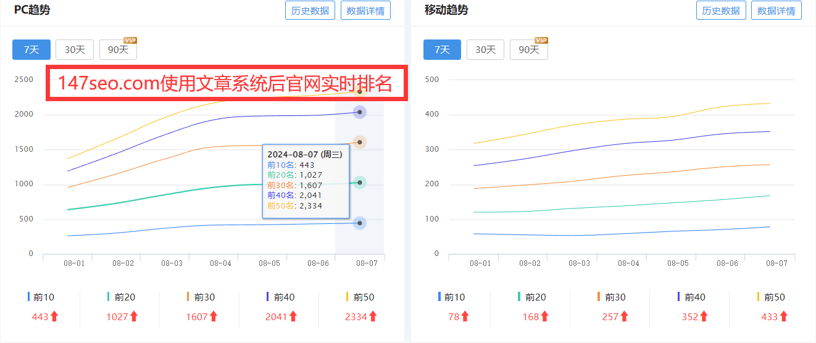Click PC 前20 value 1027
816x343 pixels.
click(x=117, y=316)
